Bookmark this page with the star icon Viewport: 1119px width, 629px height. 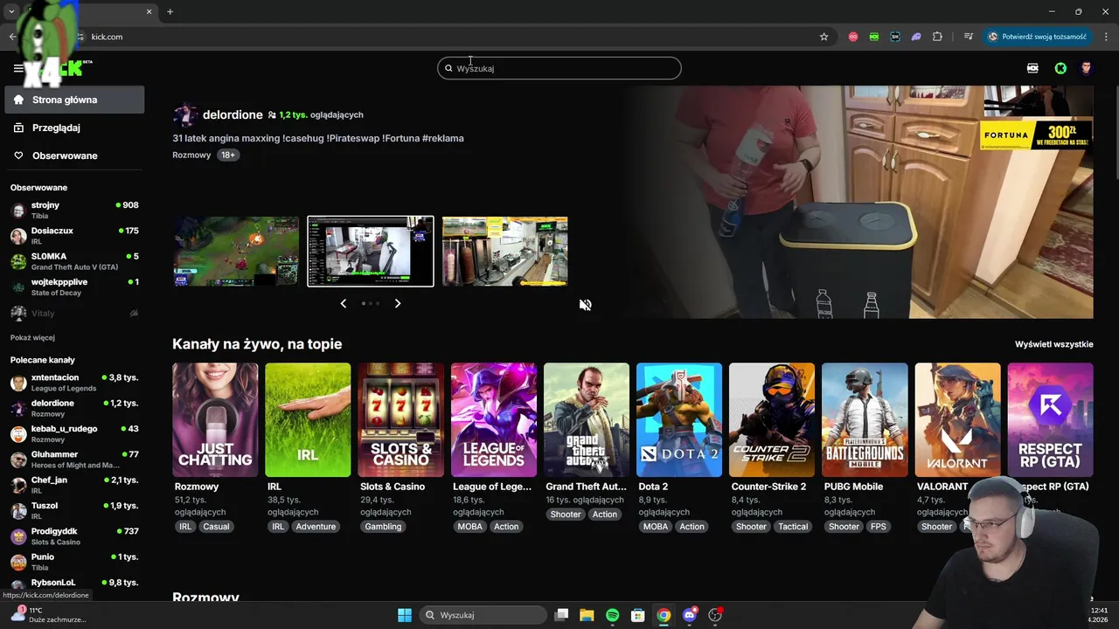pyautogui.click(x=824, y=37)
